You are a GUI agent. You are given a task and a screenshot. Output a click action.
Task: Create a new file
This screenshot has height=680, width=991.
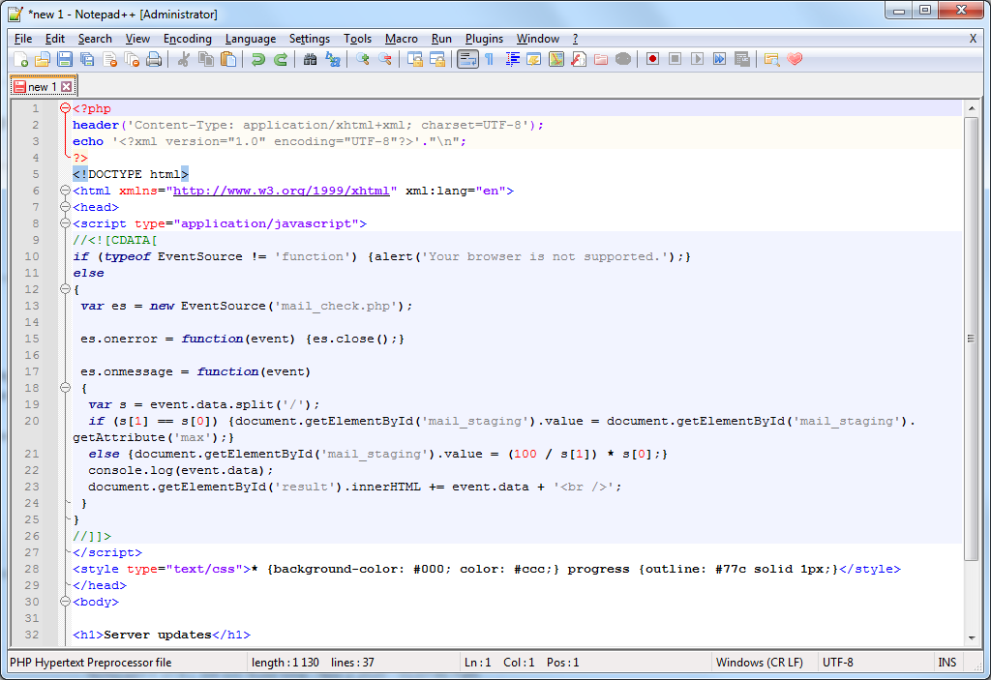[x=21, y=59]
